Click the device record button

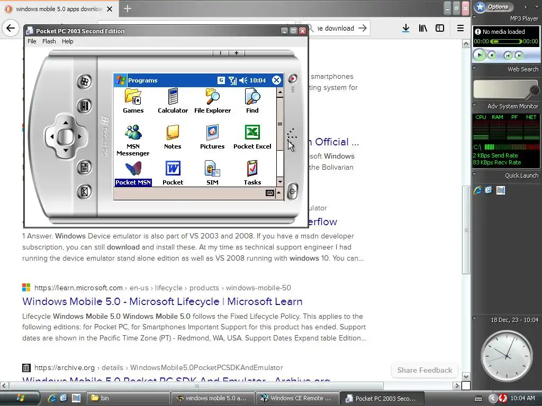(292, 79)
